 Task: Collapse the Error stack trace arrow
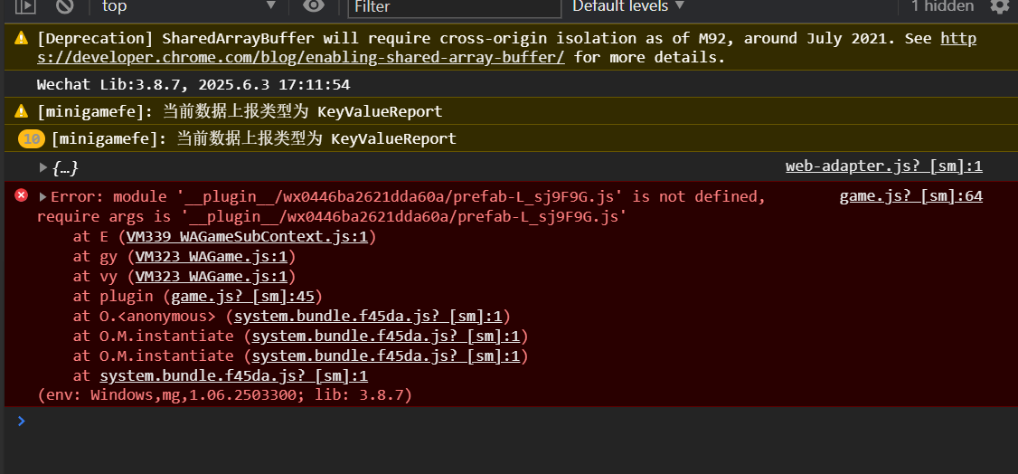tap(42, 197)
